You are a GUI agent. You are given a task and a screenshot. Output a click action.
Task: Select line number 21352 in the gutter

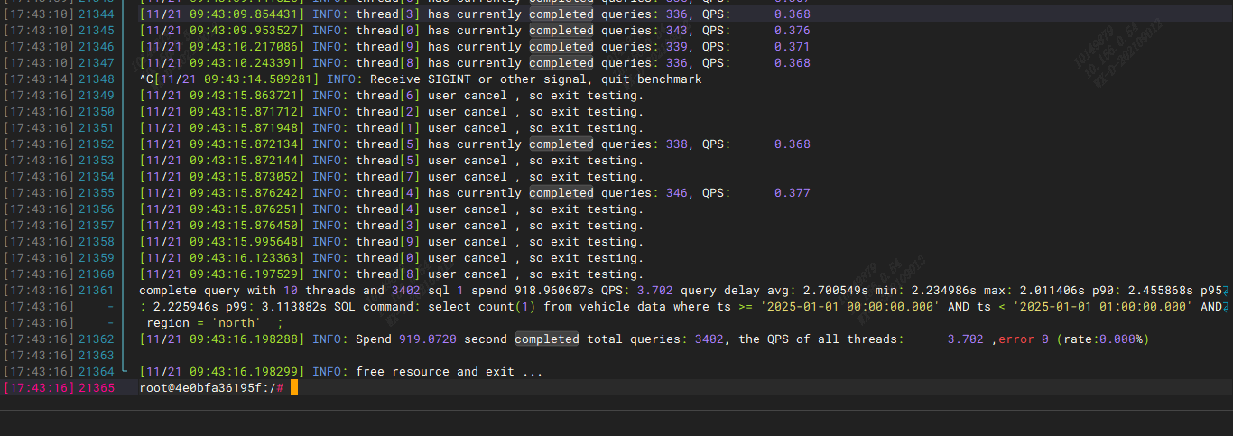tap(97, 144)
